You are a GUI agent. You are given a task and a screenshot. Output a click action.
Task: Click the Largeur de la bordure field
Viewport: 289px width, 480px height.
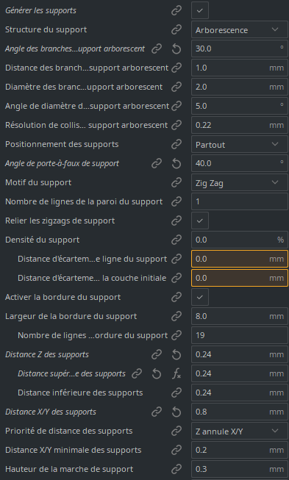[x=240, y=316]
